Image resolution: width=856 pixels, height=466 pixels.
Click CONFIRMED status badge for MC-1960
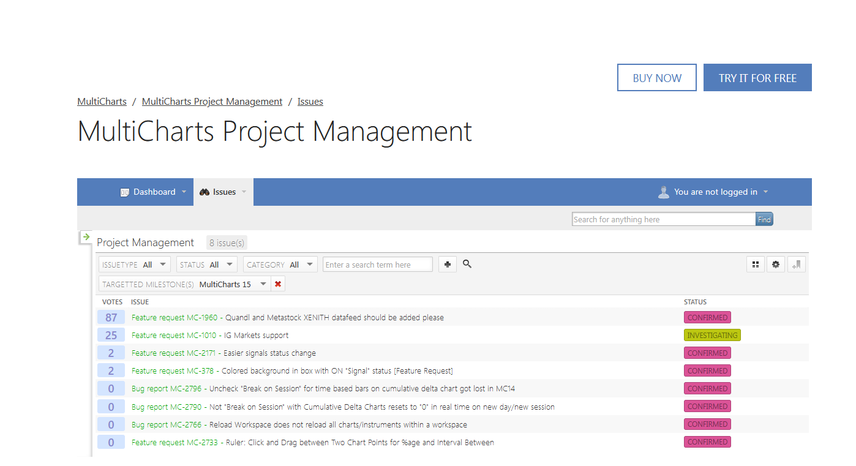[707, 318]
